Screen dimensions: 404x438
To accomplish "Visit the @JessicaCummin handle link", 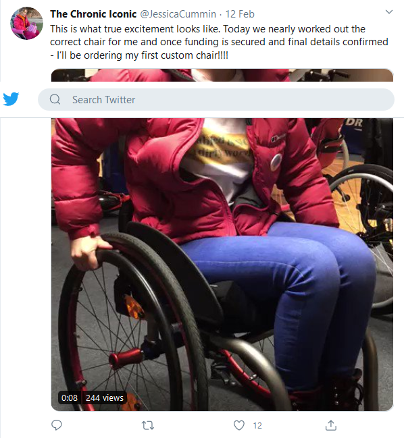I will pyautogui.click(x=178, y=14).
